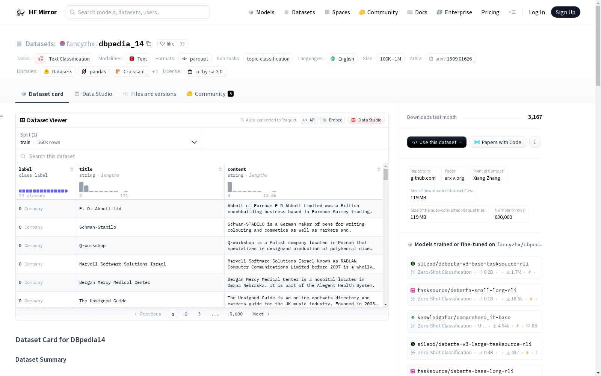Click the Dataset Viewer table icon
601x376 pixels.
click(23, 120)
